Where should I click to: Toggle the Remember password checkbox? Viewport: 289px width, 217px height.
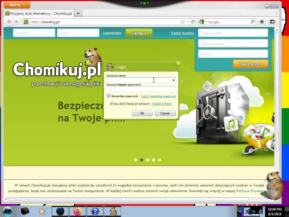tap(108, 96)
